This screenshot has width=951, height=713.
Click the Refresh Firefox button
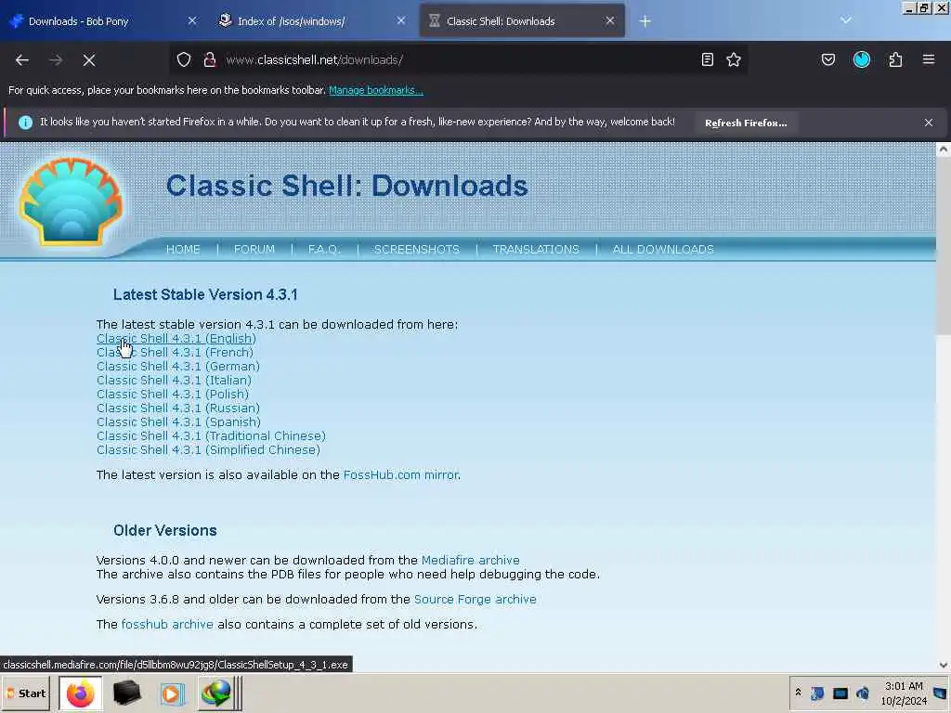(746, 123)
